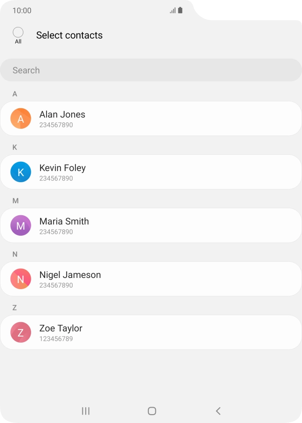This screenshot has width=302, height=423.
Task: Tap the battery status icon
Action: pos(180,10)
